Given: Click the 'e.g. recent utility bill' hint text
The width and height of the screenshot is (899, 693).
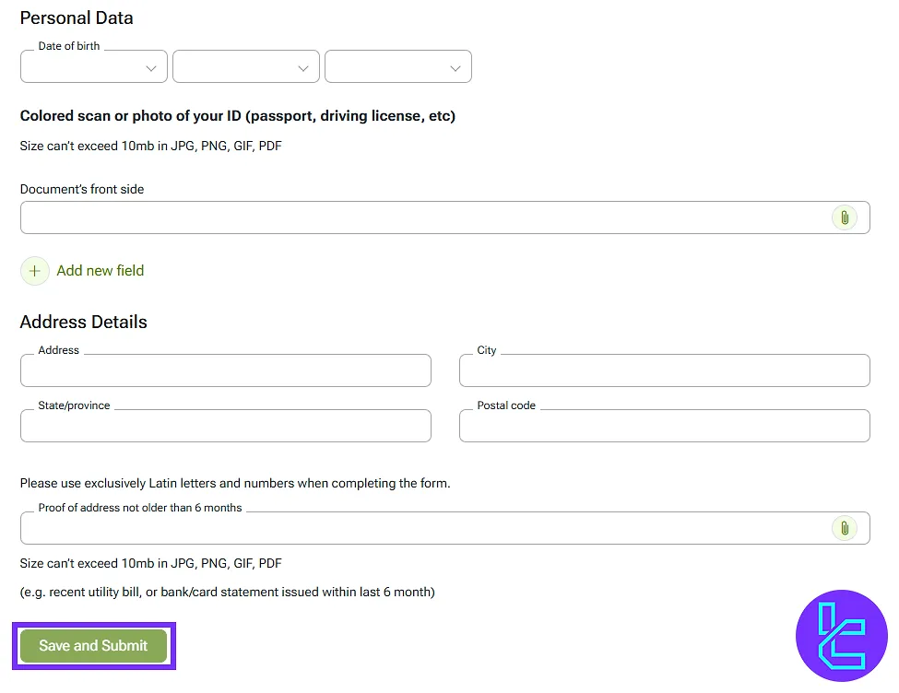Looking at the screenshot, I should coord(228,593).
